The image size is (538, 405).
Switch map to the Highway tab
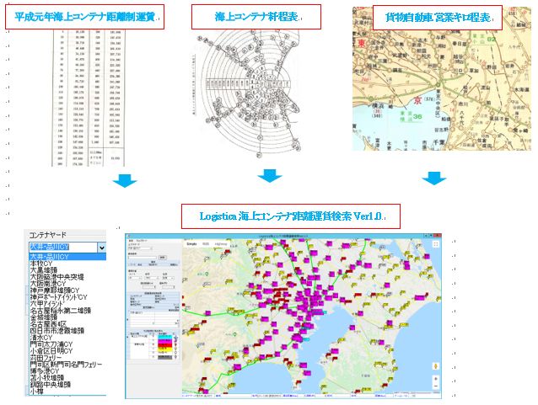point(221,243)
